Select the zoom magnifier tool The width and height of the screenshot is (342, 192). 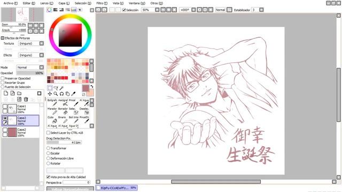point(56,94)
